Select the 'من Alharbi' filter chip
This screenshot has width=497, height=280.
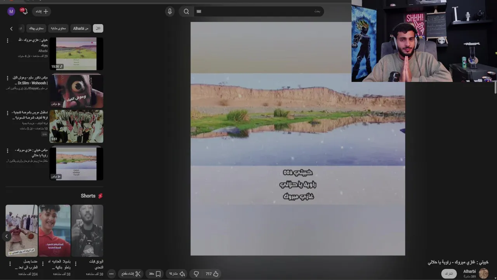coord(81,28)
